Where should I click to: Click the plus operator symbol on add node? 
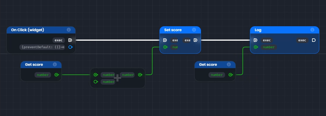[x=117, y=78]
